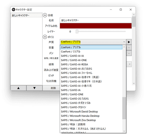Choose SAPI5 / CeVIO-AI-ONE
146x134 pixels.
91,60
